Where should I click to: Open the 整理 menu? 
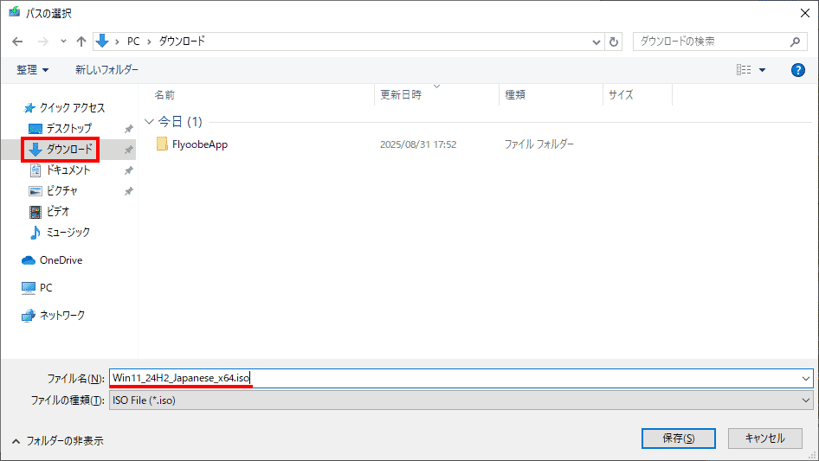[x=32, y=70]
